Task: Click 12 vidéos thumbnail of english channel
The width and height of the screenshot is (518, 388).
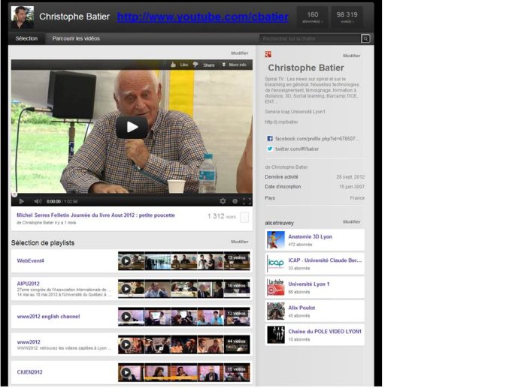Action: (x=237, y=317)
